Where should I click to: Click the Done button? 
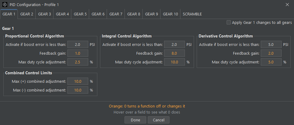135,120
